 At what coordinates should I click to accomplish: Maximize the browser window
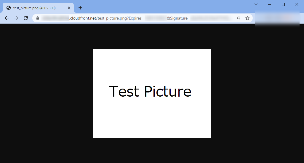(283, 4)
